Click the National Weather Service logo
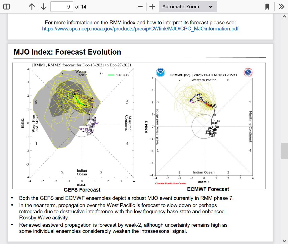Viewport: 288px width, 244px height. pyautogui.click(x=248, y=72)
